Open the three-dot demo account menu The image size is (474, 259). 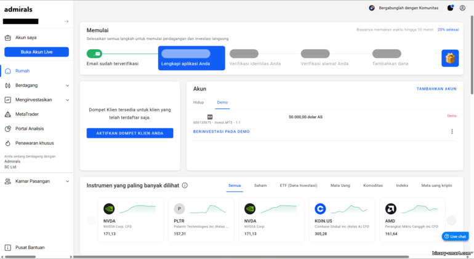(452, 132)
